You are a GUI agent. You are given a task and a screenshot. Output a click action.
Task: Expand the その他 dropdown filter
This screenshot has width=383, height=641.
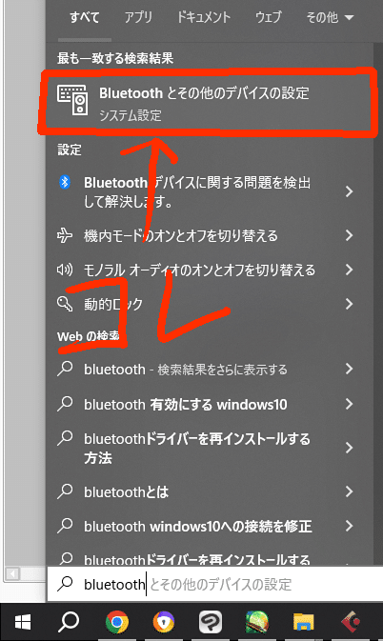[x=330, y=17]
